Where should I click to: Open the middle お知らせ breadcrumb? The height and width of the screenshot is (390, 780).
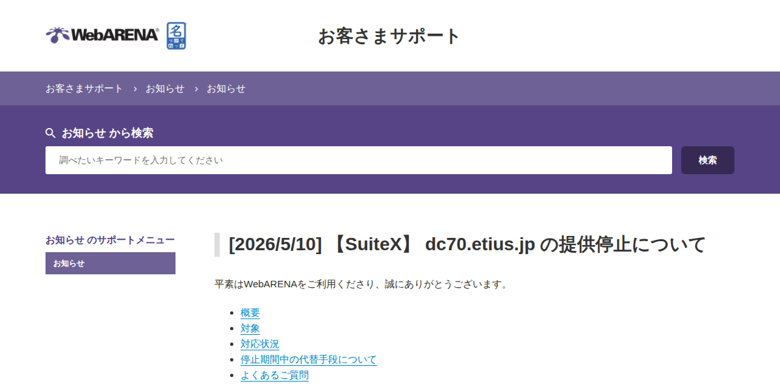click(x=165, y=88)
